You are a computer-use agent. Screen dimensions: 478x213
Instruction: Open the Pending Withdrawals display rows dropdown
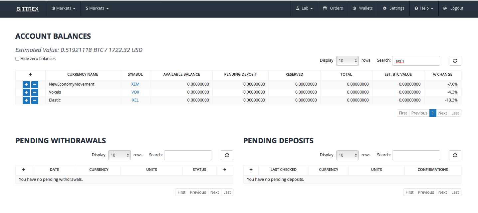[x=120, y=155]
